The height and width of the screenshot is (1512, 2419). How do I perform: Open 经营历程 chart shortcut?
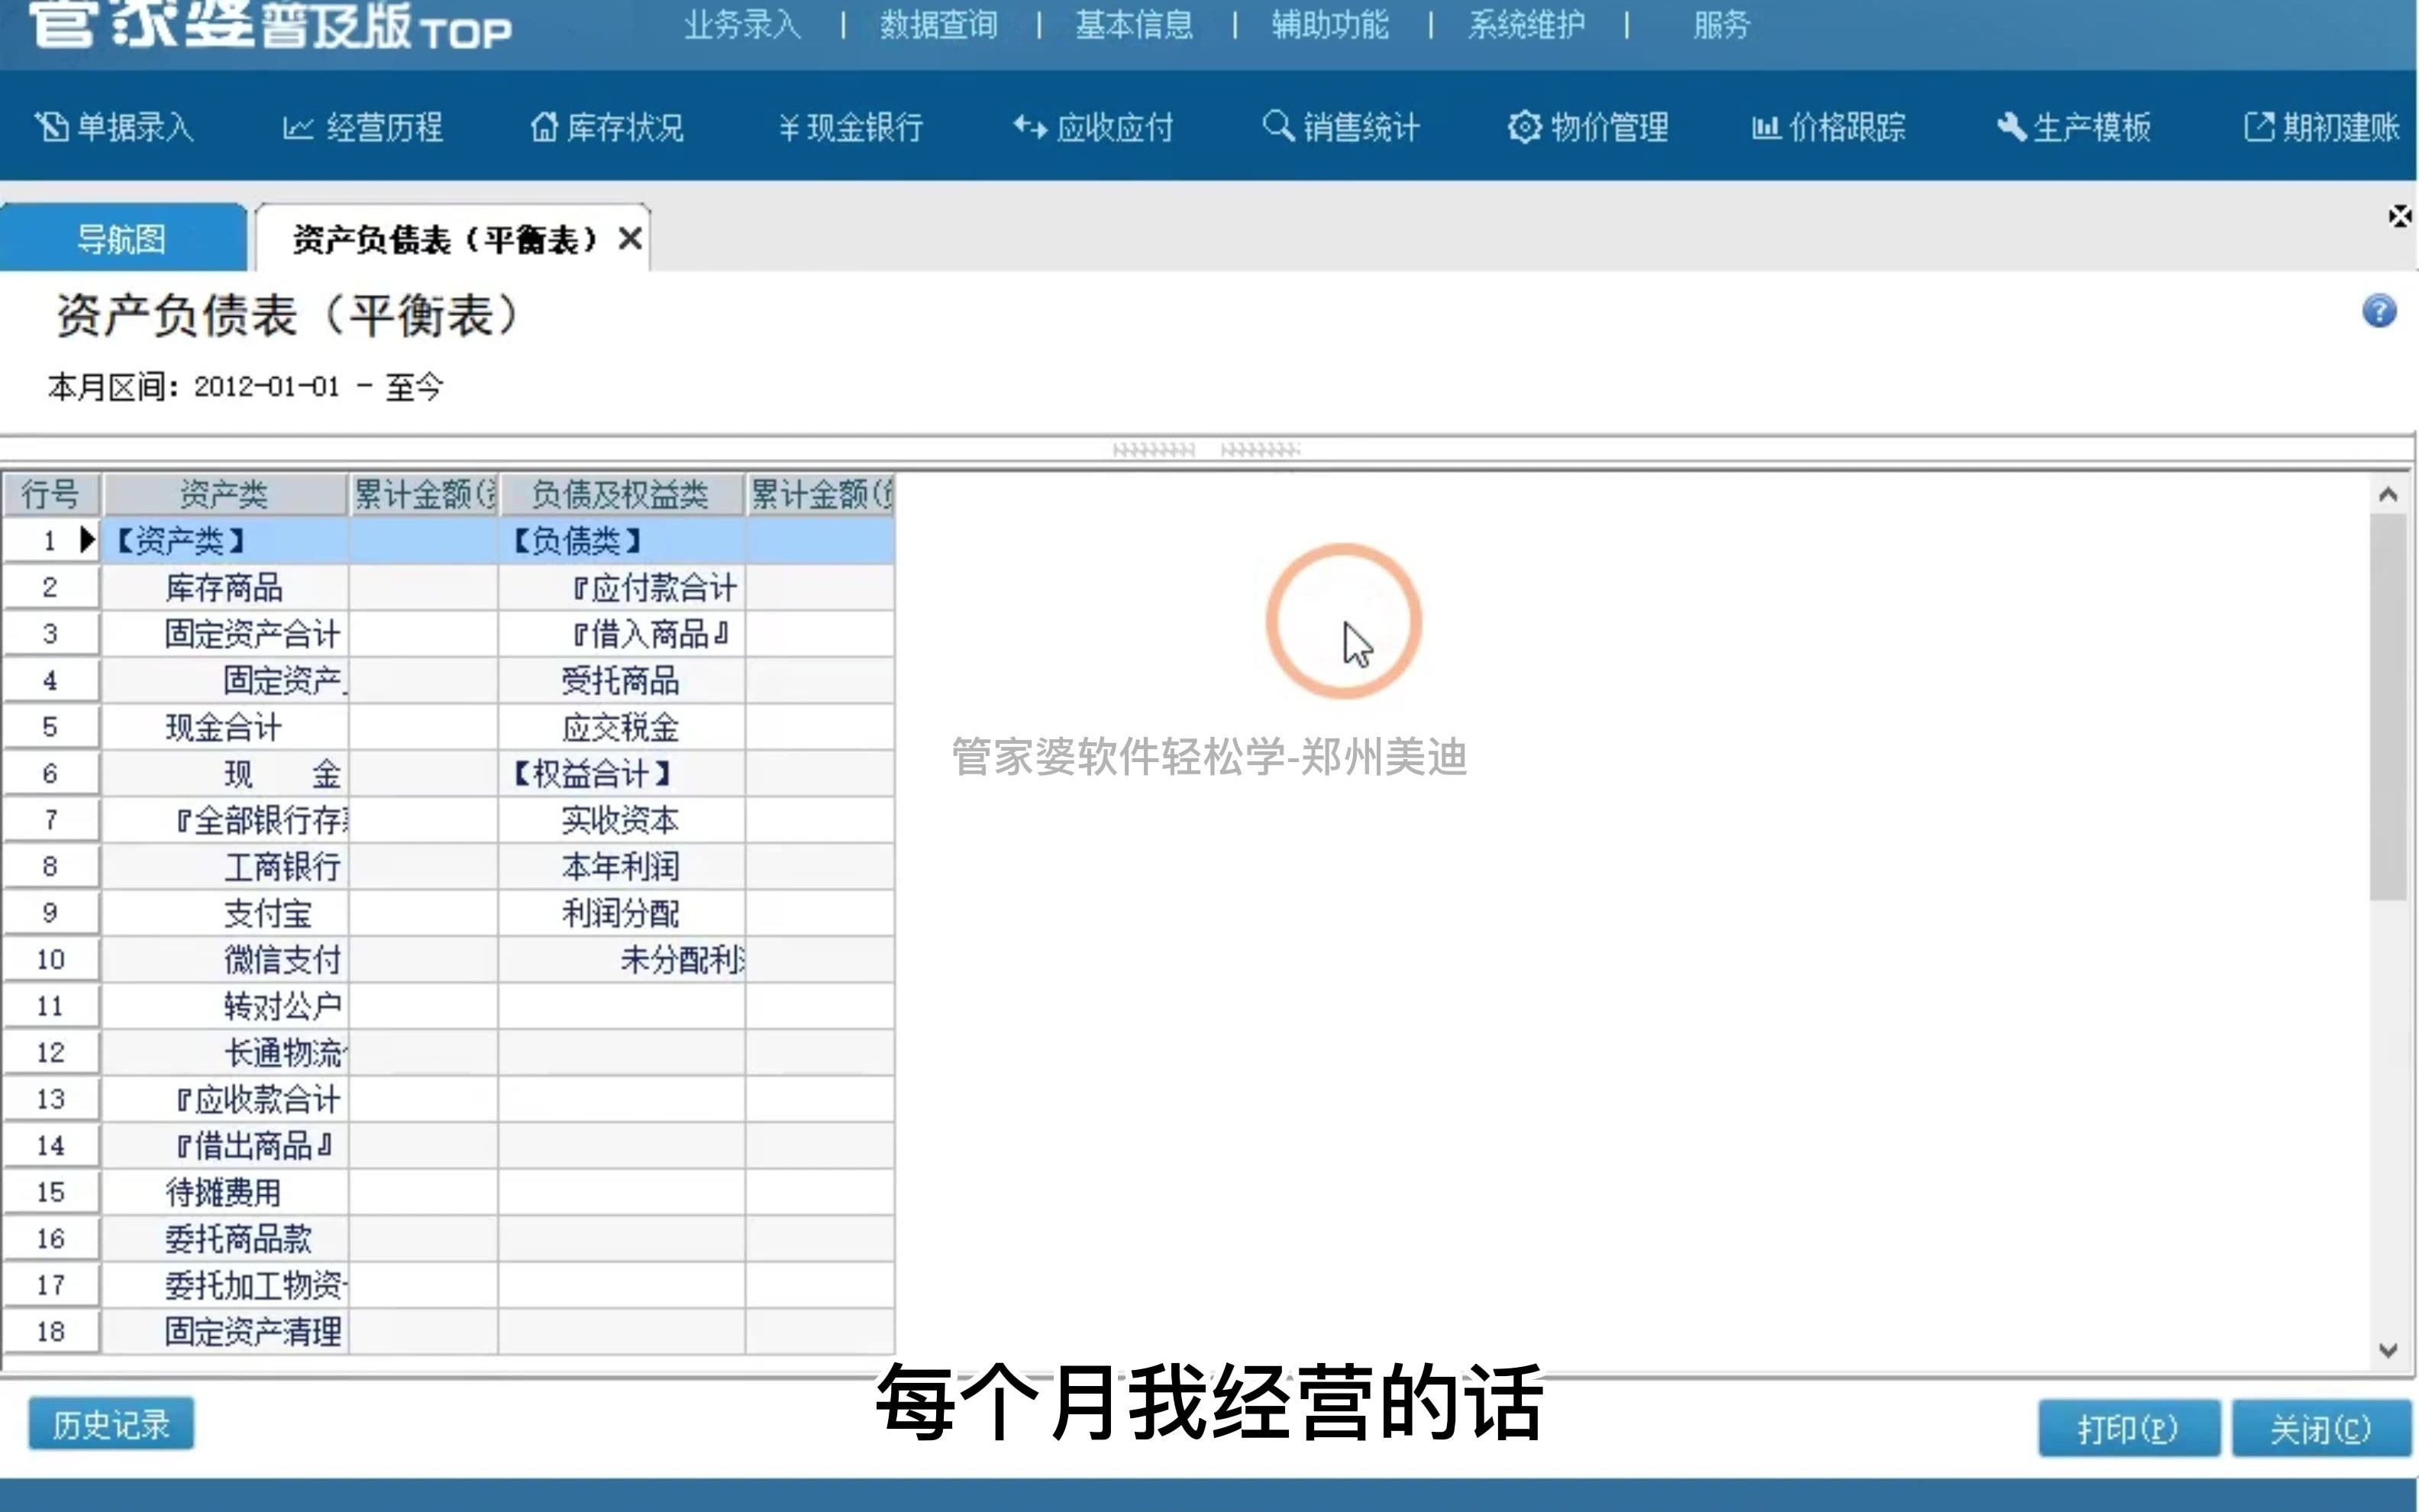click(363, 127)
